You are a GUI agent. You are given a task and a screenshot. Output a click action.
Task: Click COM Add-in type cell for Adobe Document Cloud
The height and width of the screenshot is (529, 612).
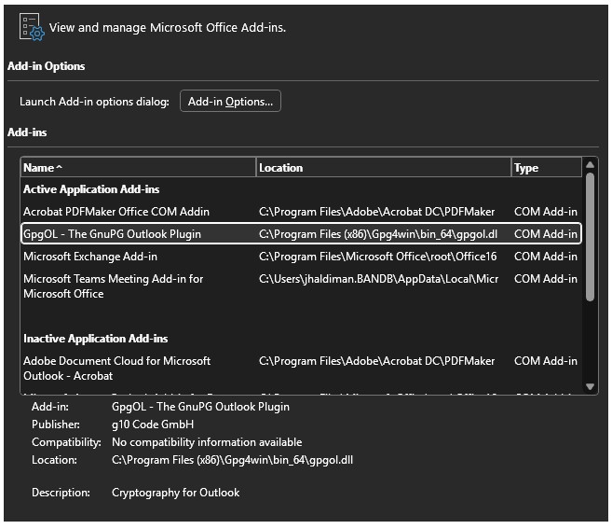[545, 361]
